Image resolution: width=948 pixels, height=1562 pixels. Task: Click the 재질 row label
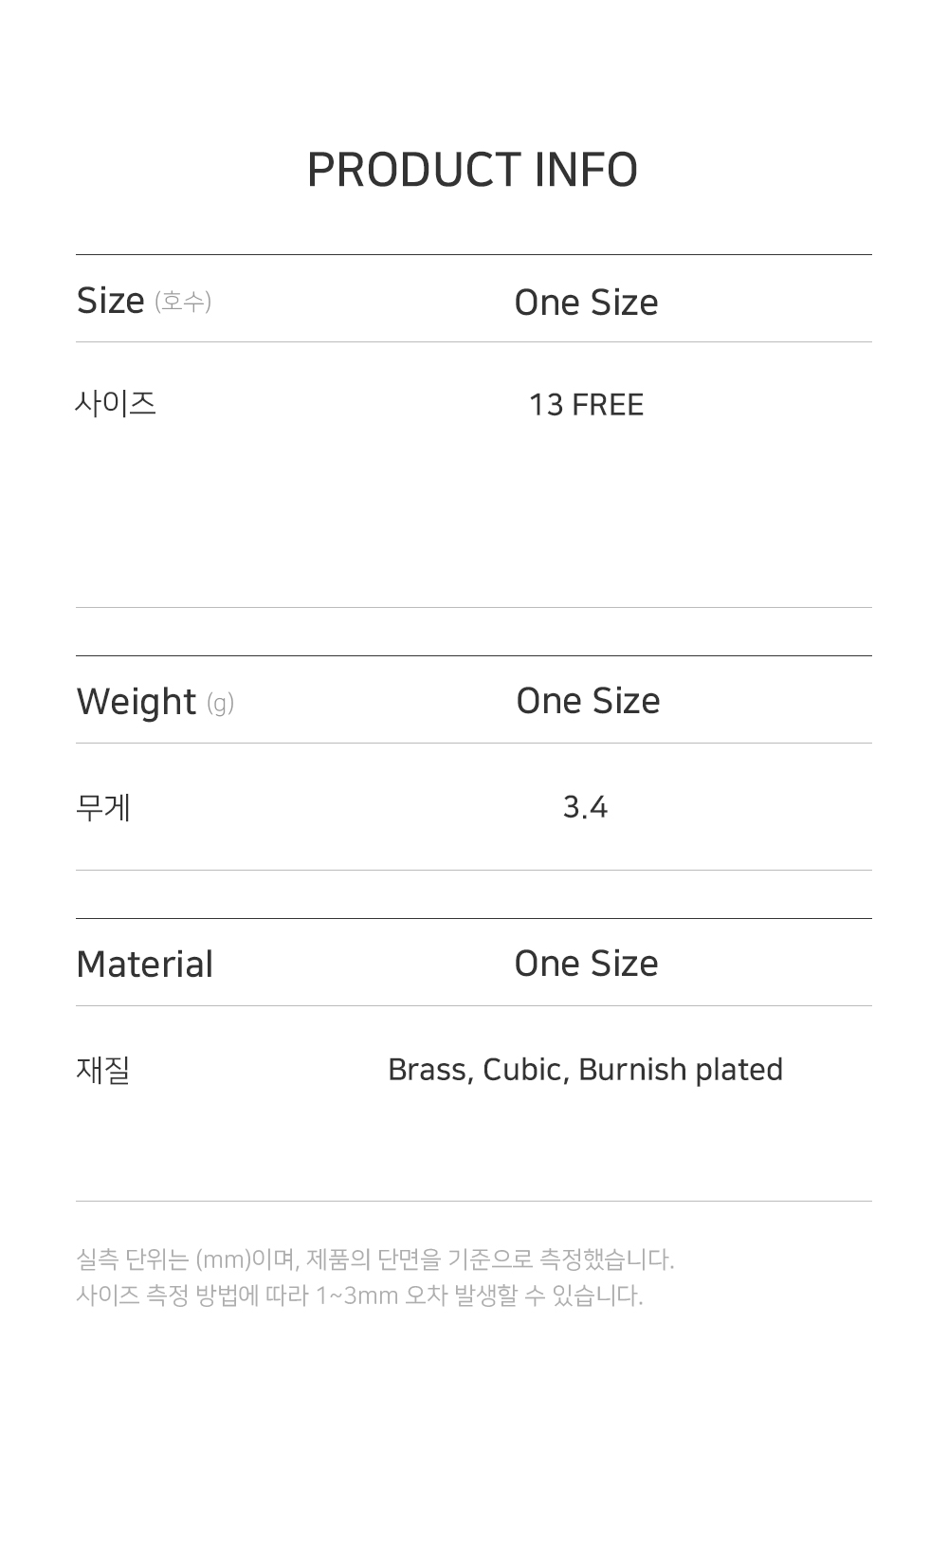[x=103, y=1070]
